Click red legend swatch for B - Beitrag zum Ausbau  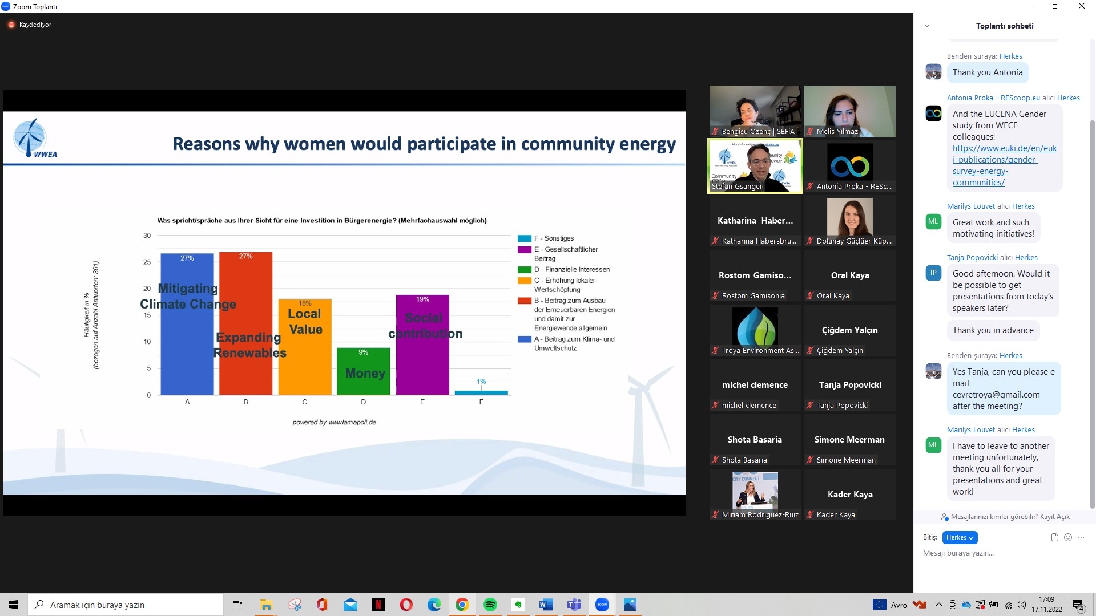[x=525, y=301]
